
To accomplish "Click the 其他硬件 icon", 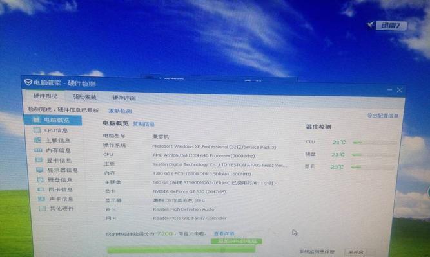I will 42,208.
